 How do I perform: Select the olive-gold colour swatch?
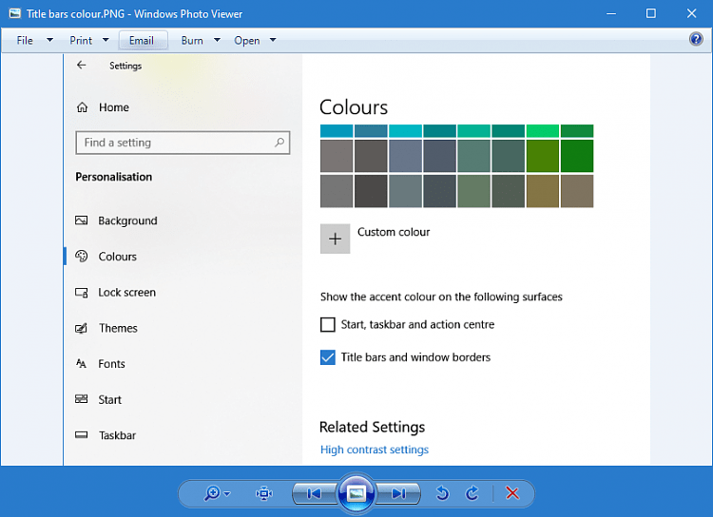pos(543,191)
